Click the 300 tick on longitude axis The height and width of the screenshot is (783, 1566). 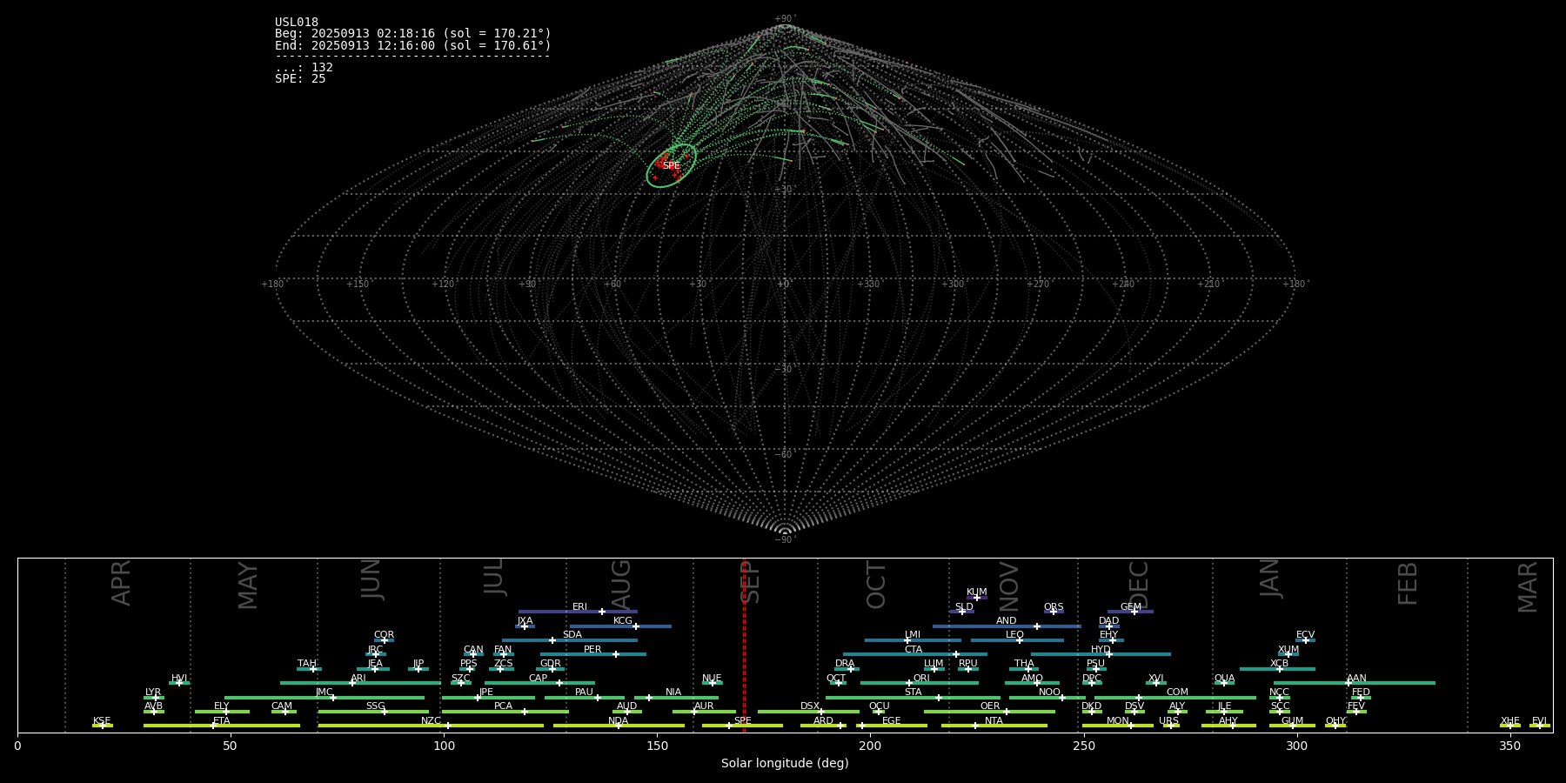1296,746
